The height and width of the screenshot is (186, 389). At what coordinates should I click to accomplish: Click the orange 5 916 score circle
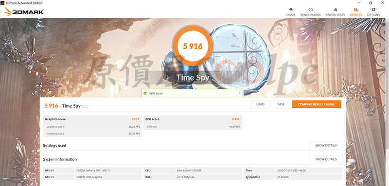(x=193, y=46)
